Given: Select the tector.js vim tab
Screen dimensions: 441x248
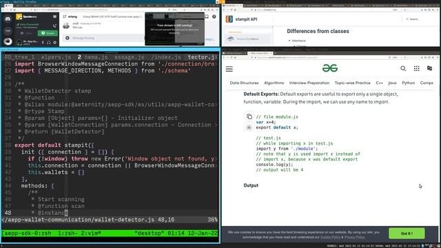Looking at the screenshot, I should click(201, 57).
